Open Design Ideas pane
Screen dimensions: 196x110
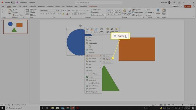pos(164,12)
